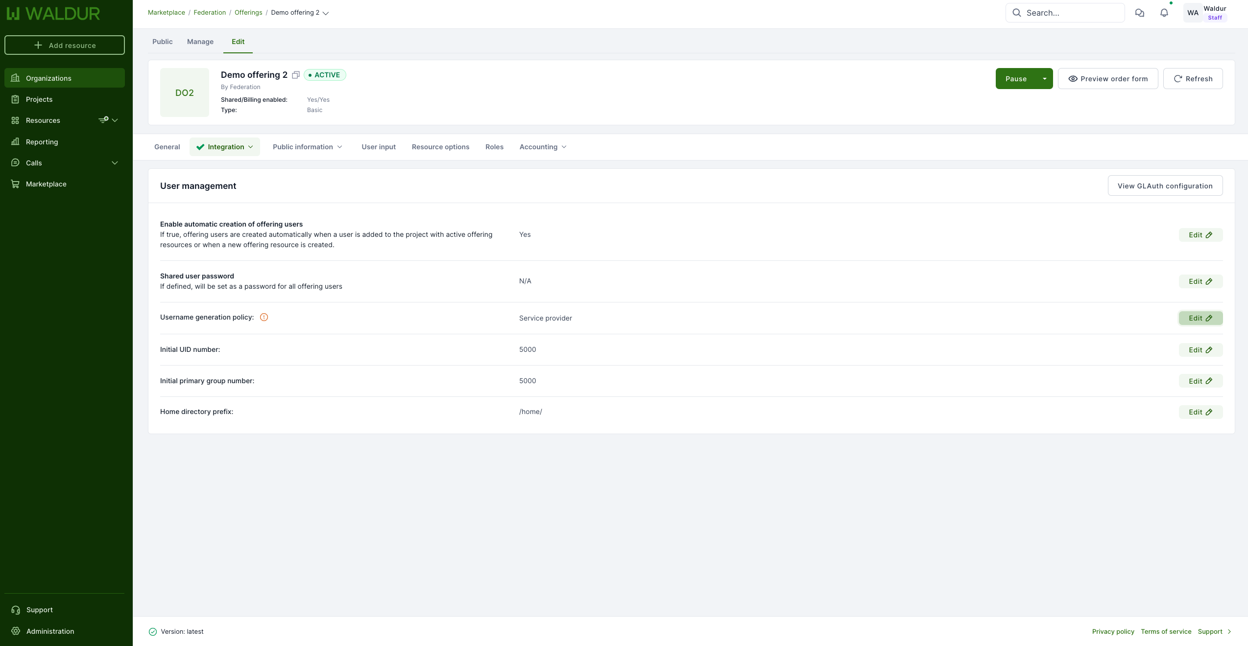Viewport: 1248px width, 646px height.
Task: Click the Waldur logo
Action: pos(53,14)
